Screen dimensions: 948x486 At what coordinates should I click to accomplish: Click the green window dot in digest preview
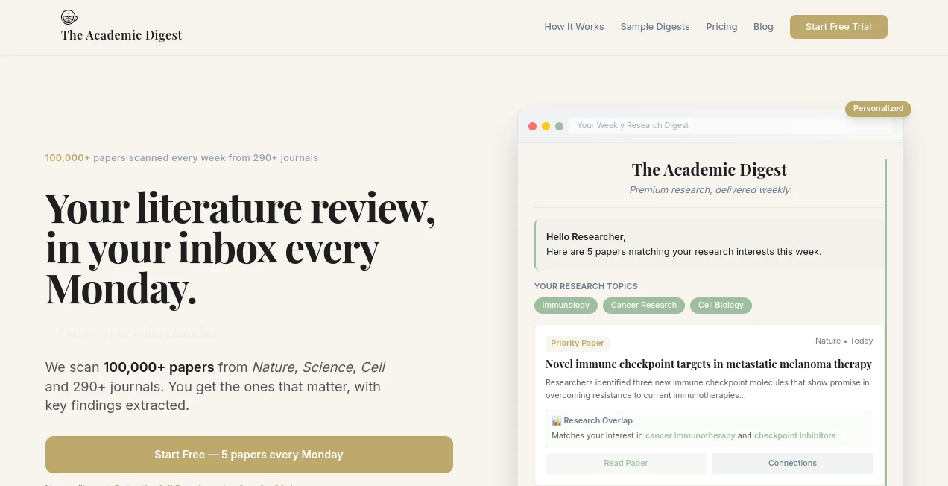pos(559,126)
